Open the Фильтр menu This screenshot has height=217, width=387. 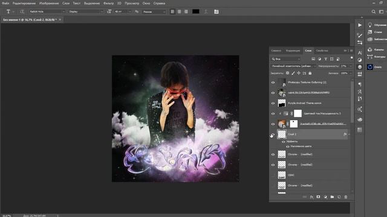click(108, 3)
